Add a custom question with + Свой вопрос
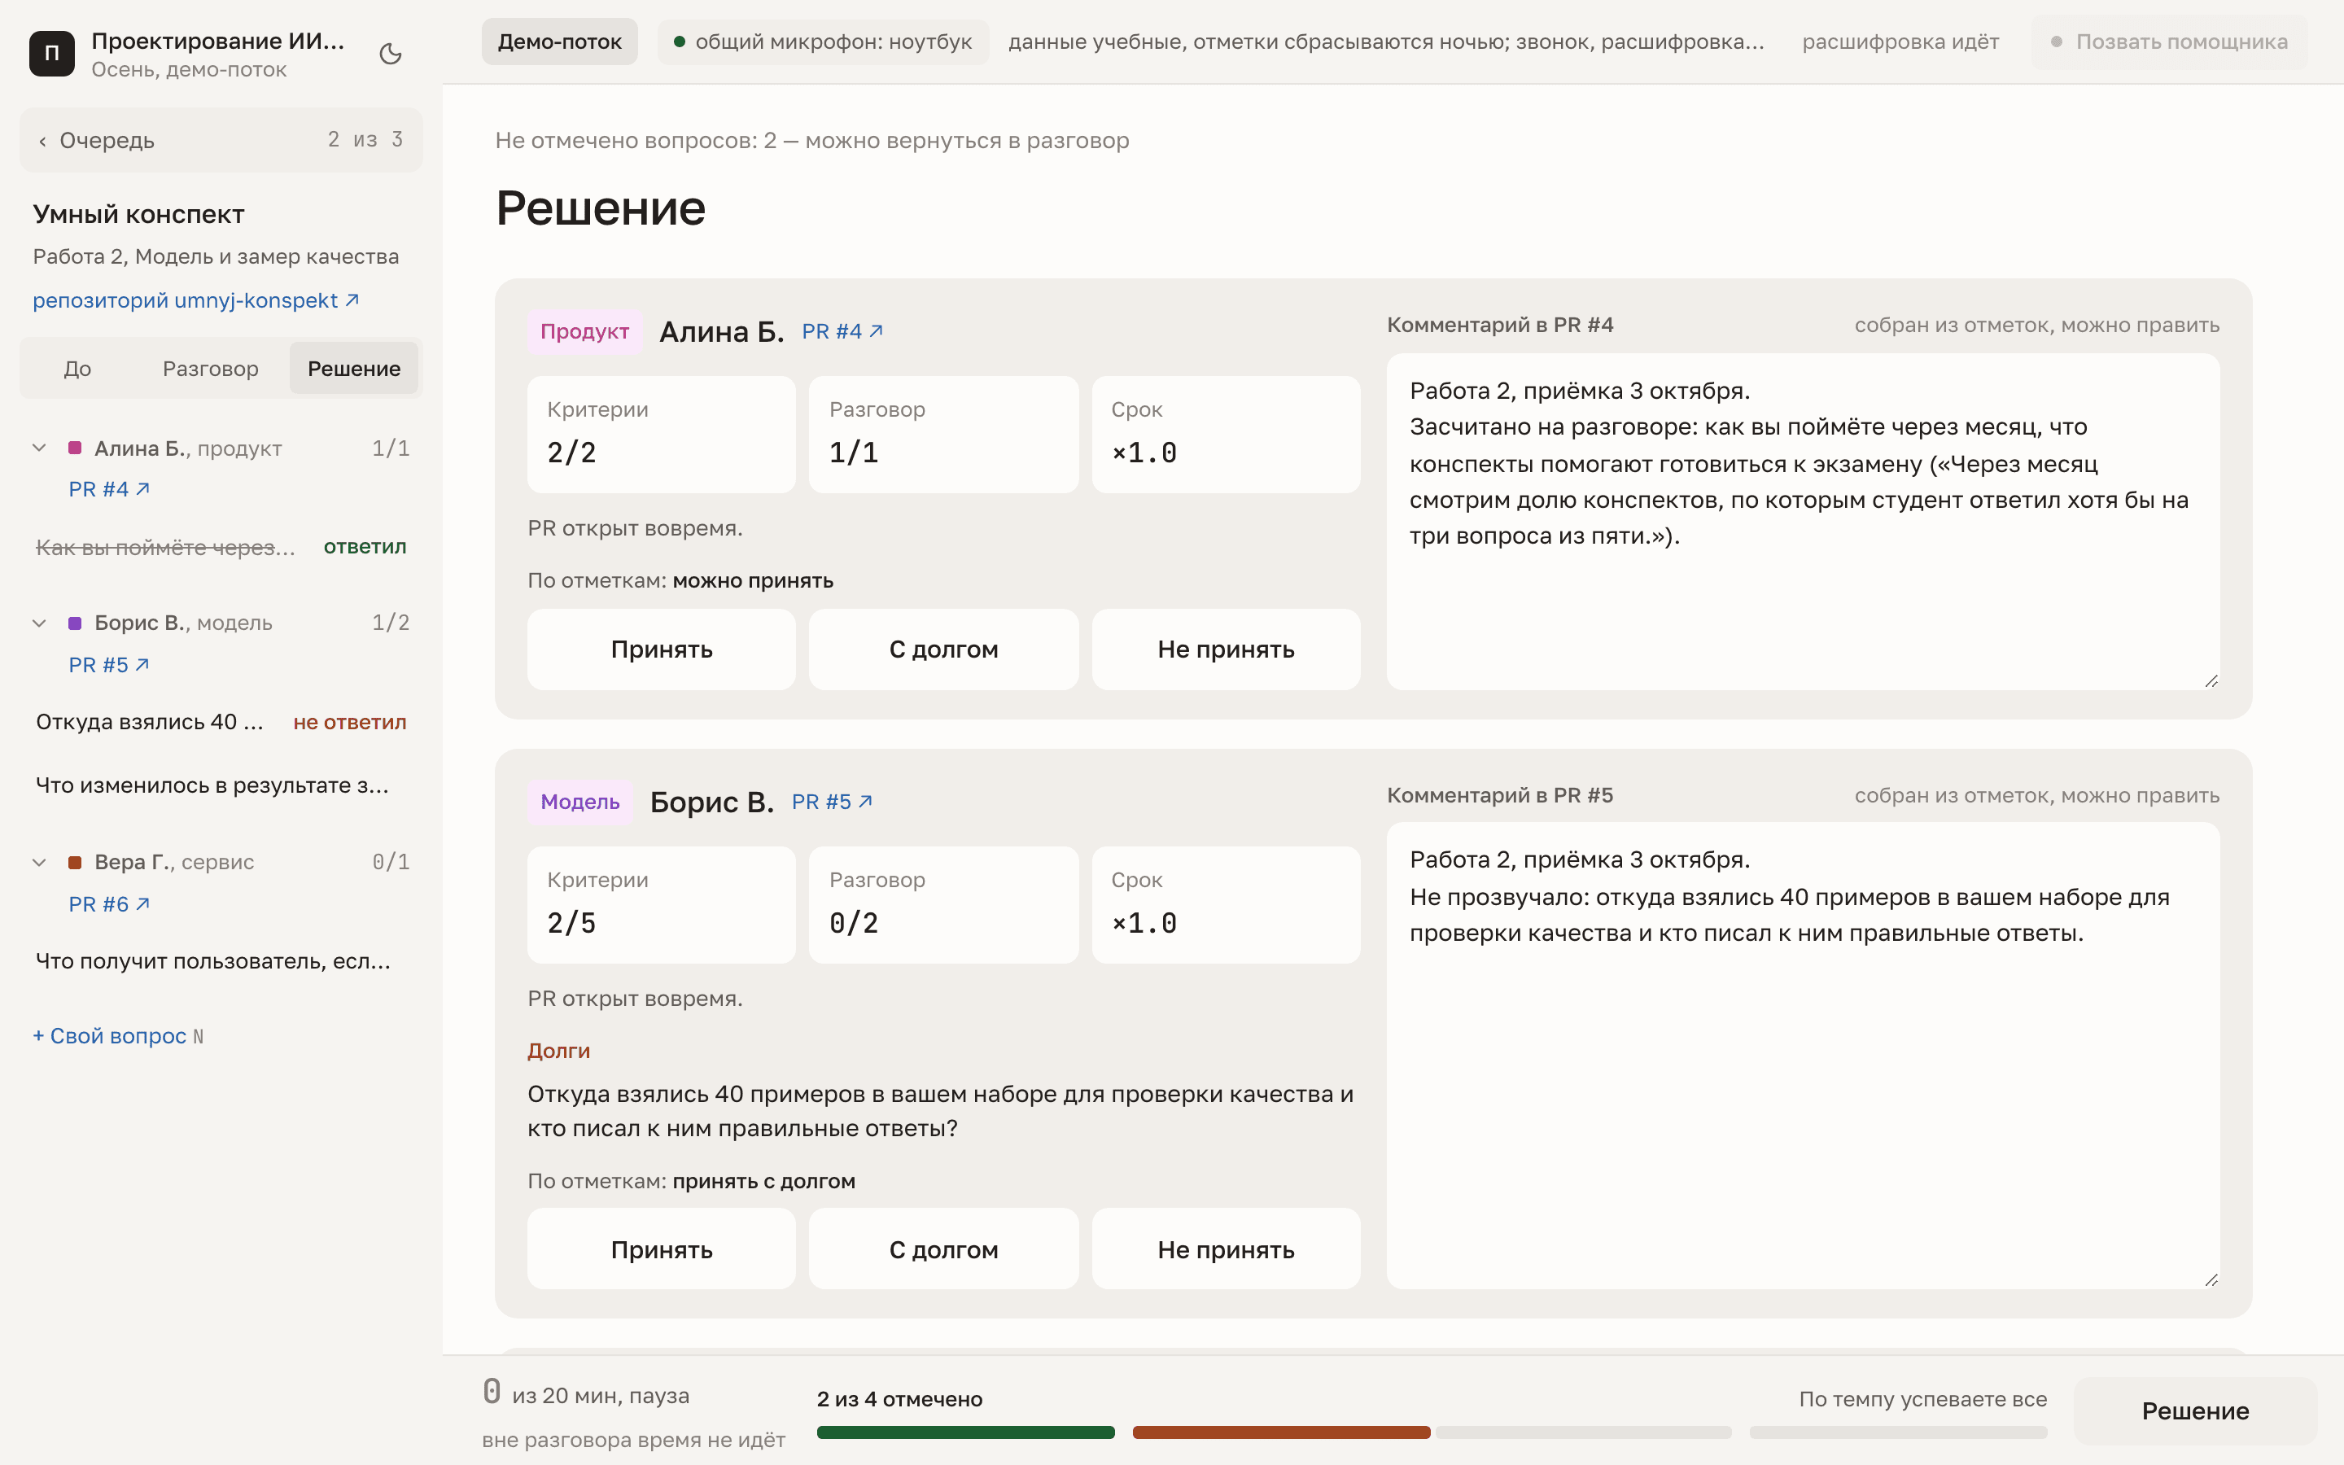Screen dimensions: 2344x1465 click(x=118, y=1036)
